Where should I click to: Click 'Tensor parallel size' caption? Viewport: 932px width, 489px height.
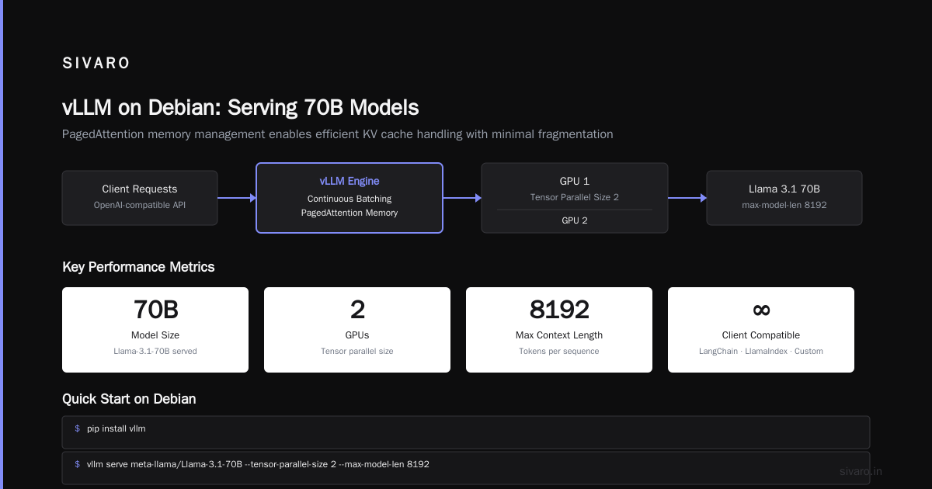357,351
